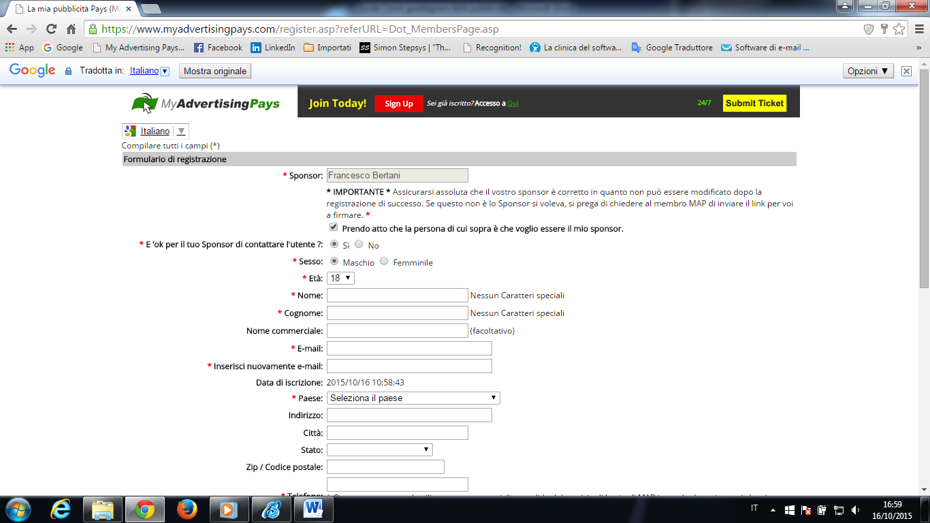Viewport: 930px width, 523px height.
Task: Open the App bookmark shortcut
Action: (19, 48)
